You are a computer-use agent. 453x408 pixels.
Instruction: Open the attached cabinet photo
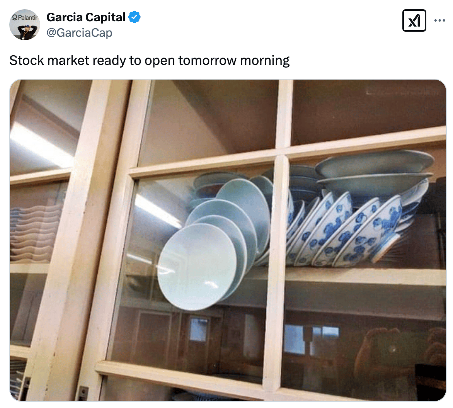pyautogui.click(x=228, y=240)
